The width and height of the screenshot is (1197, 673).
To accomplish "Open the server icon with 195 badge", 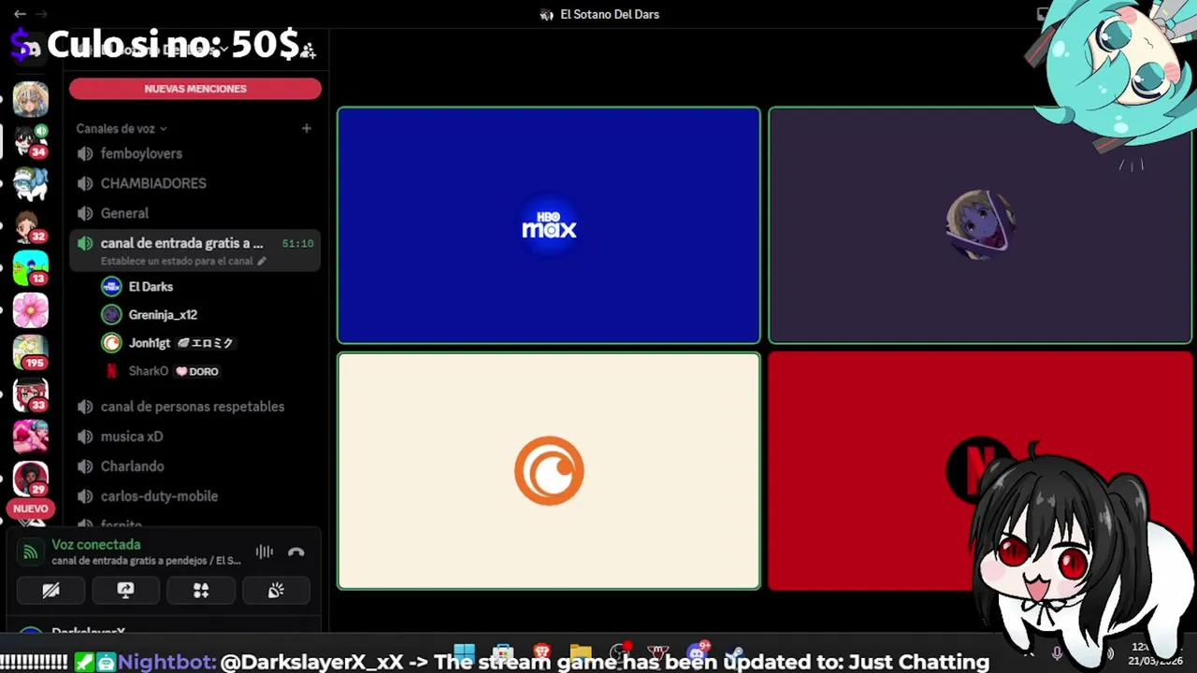I will pyautogui.click(x=30, y=351).
